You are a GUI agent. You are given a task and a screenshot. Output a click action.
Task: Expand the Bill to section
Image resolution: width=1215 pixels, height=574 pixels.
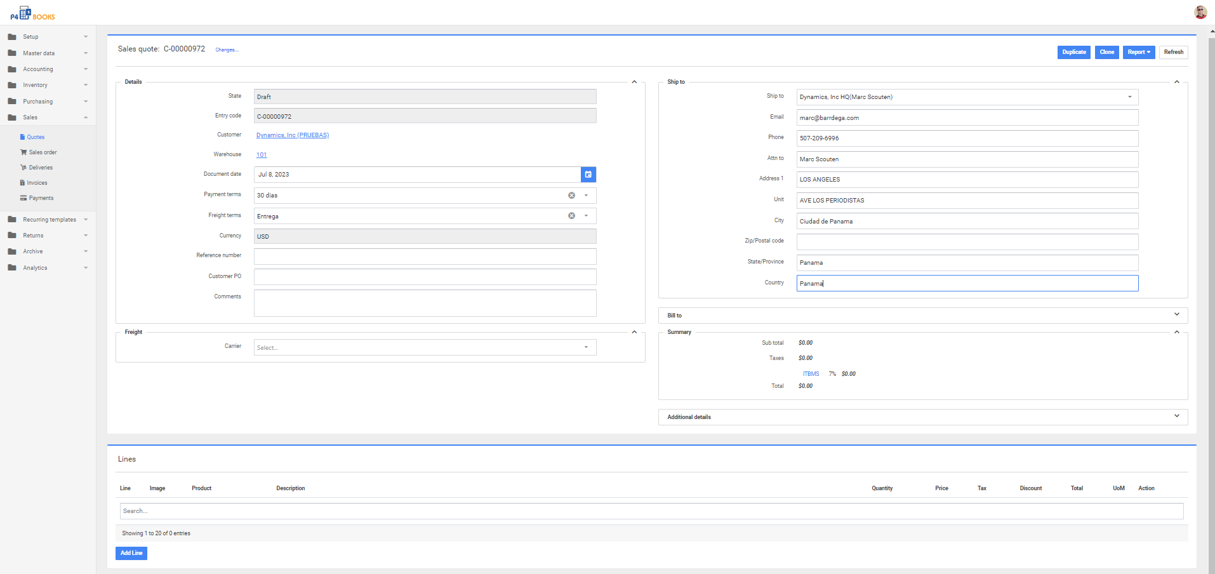click(1176, 315)
